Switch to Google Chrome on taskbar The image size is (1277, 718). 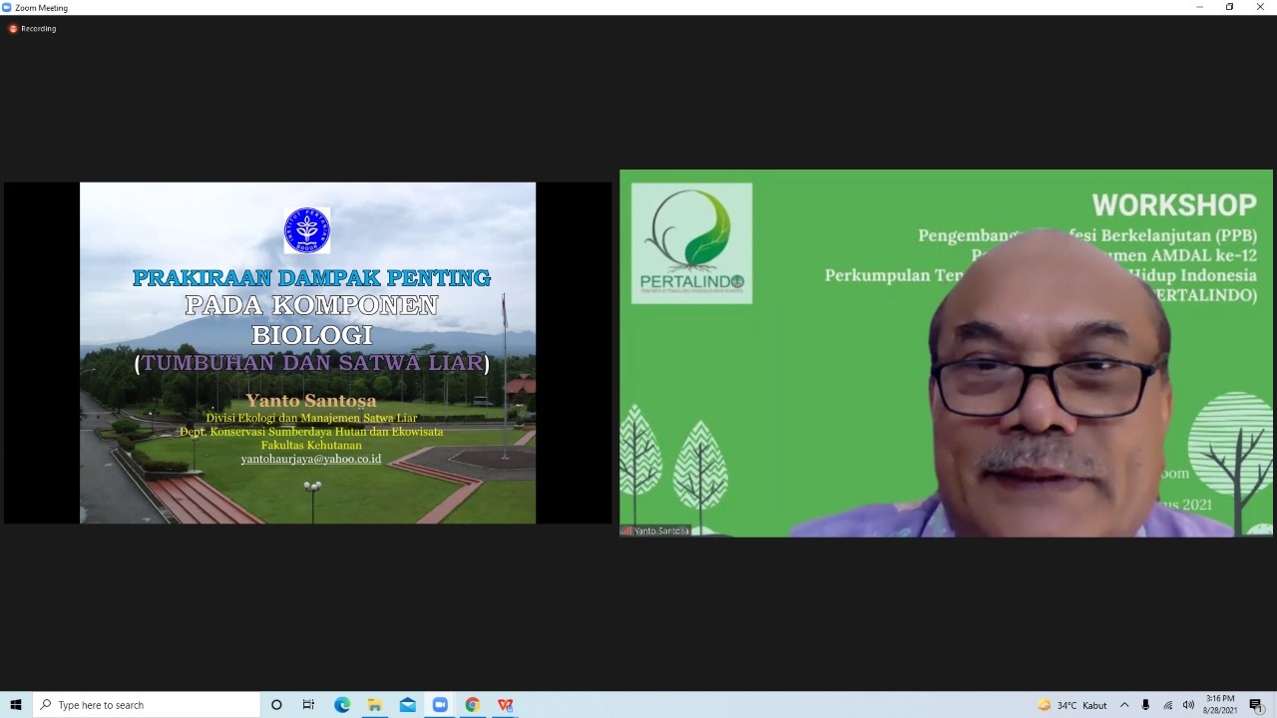(x=473, y=705)
